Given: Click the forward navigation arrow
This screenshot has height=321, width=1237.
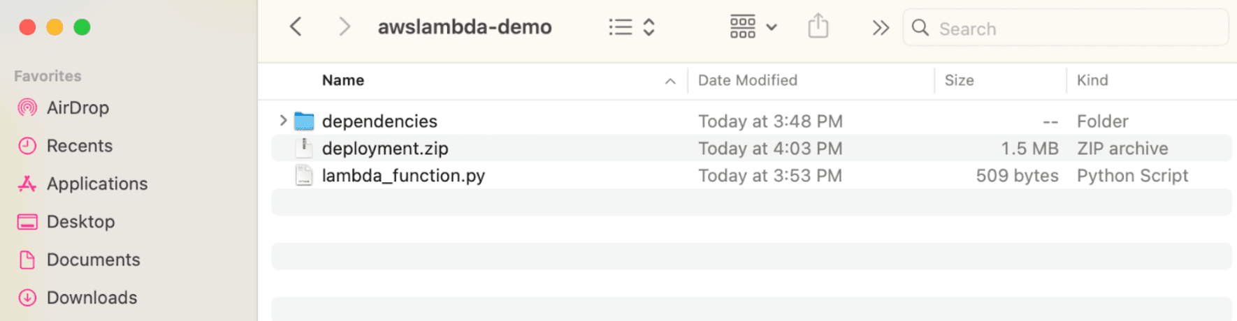Looking at the screenshot, I should click(x=344, y=27).
